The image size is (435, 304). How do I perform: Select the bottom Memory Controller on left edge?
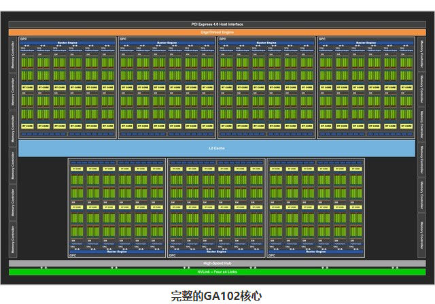[12, 239]
